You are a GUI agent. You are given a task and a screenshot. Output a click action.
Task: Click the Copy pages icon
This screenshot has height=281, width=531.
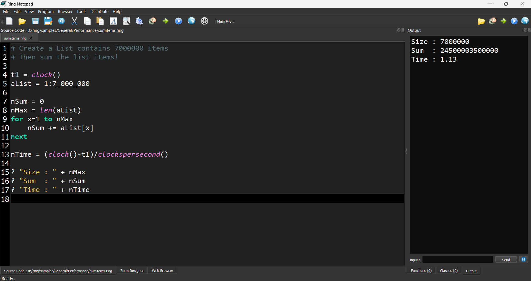coord(87,21)
